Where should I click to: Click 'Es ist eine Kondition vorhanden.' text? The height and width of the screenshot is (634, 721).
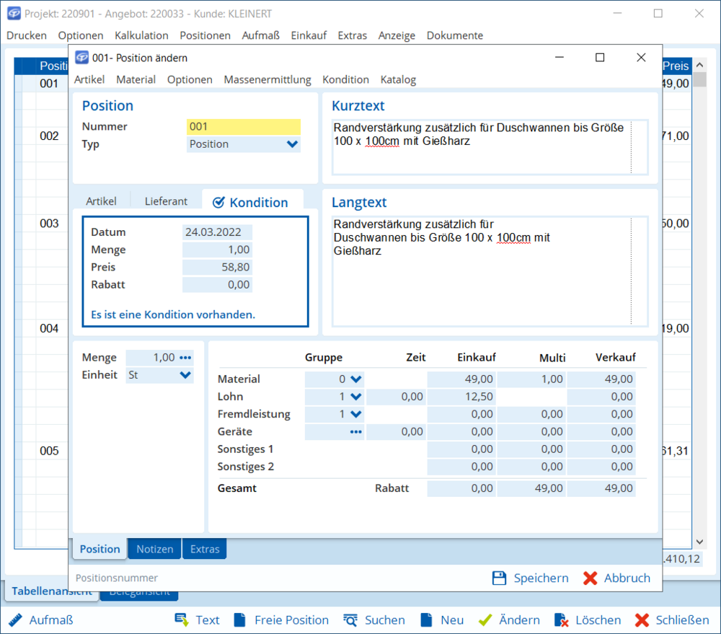[173, 314]
